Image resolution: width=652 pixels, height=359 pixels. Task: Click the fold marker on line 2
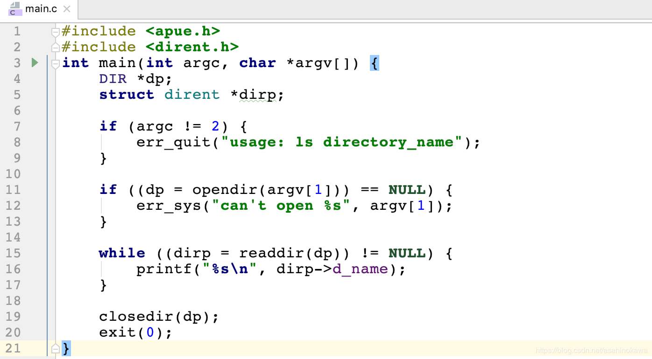56,47
